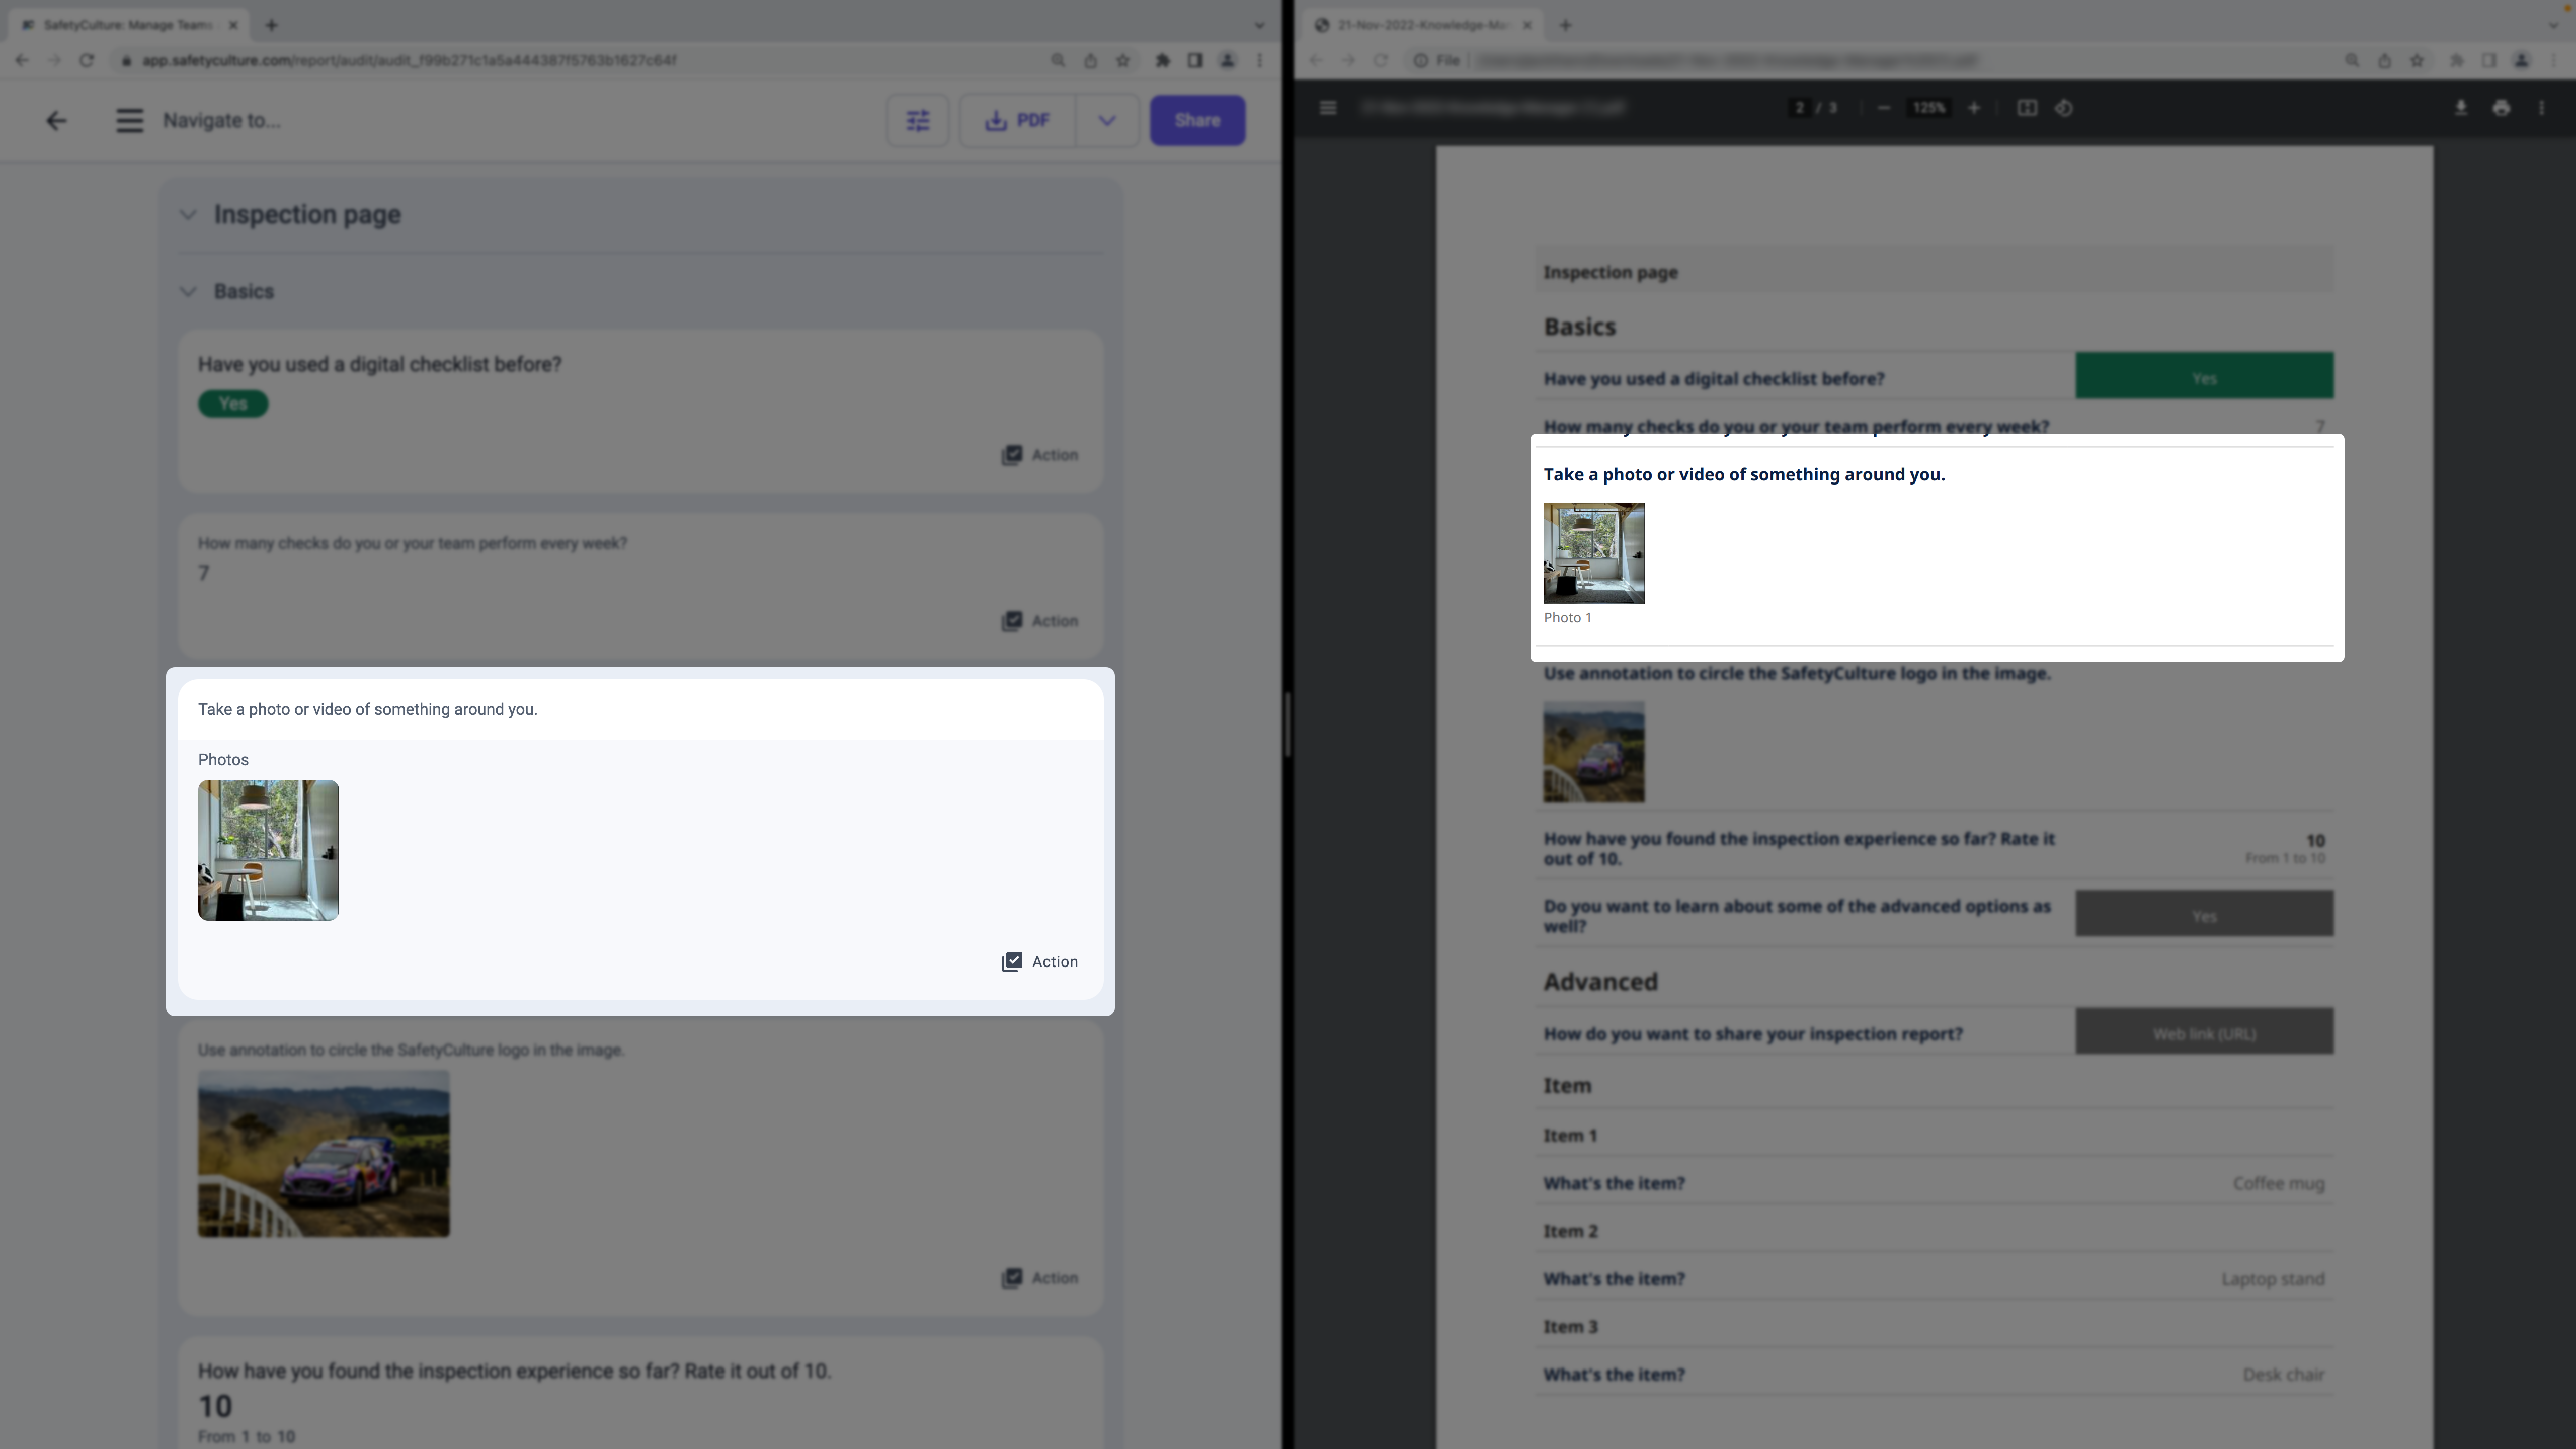Collapse the Inspection page section
The height and width of the screenshot is (1449, 2576).
pyautogui.click(x=188, y=215)
